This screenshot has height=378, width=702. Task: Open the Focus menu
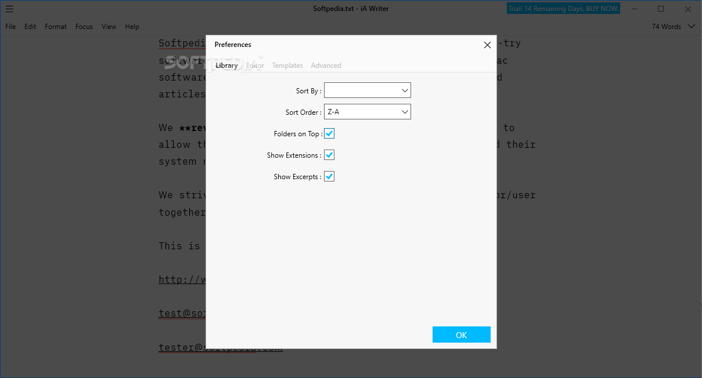84,27
